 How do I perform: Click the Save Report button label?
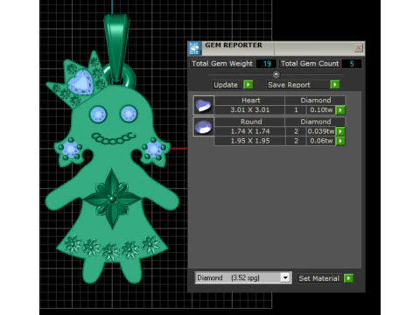[289, 85]
